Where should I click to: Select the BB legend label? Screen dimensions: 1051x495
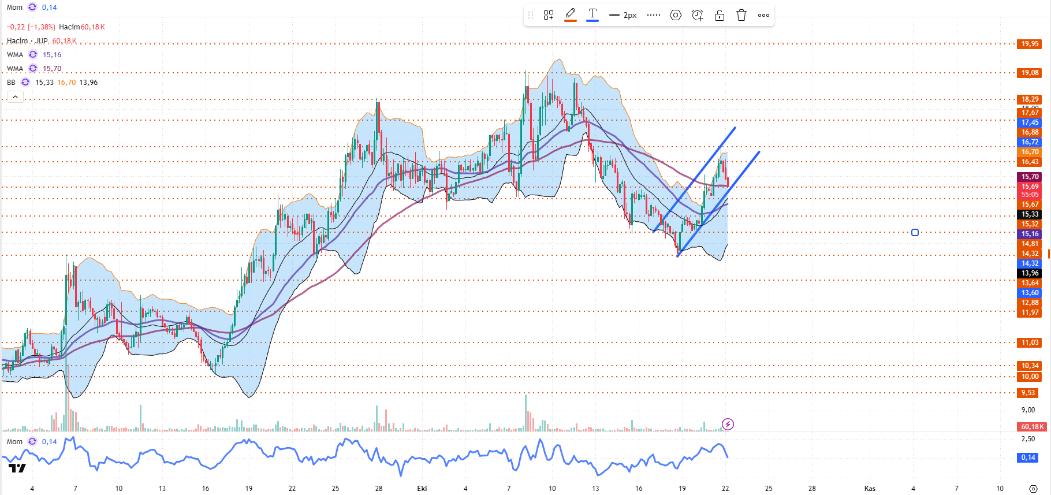click(x=11, y=82)
